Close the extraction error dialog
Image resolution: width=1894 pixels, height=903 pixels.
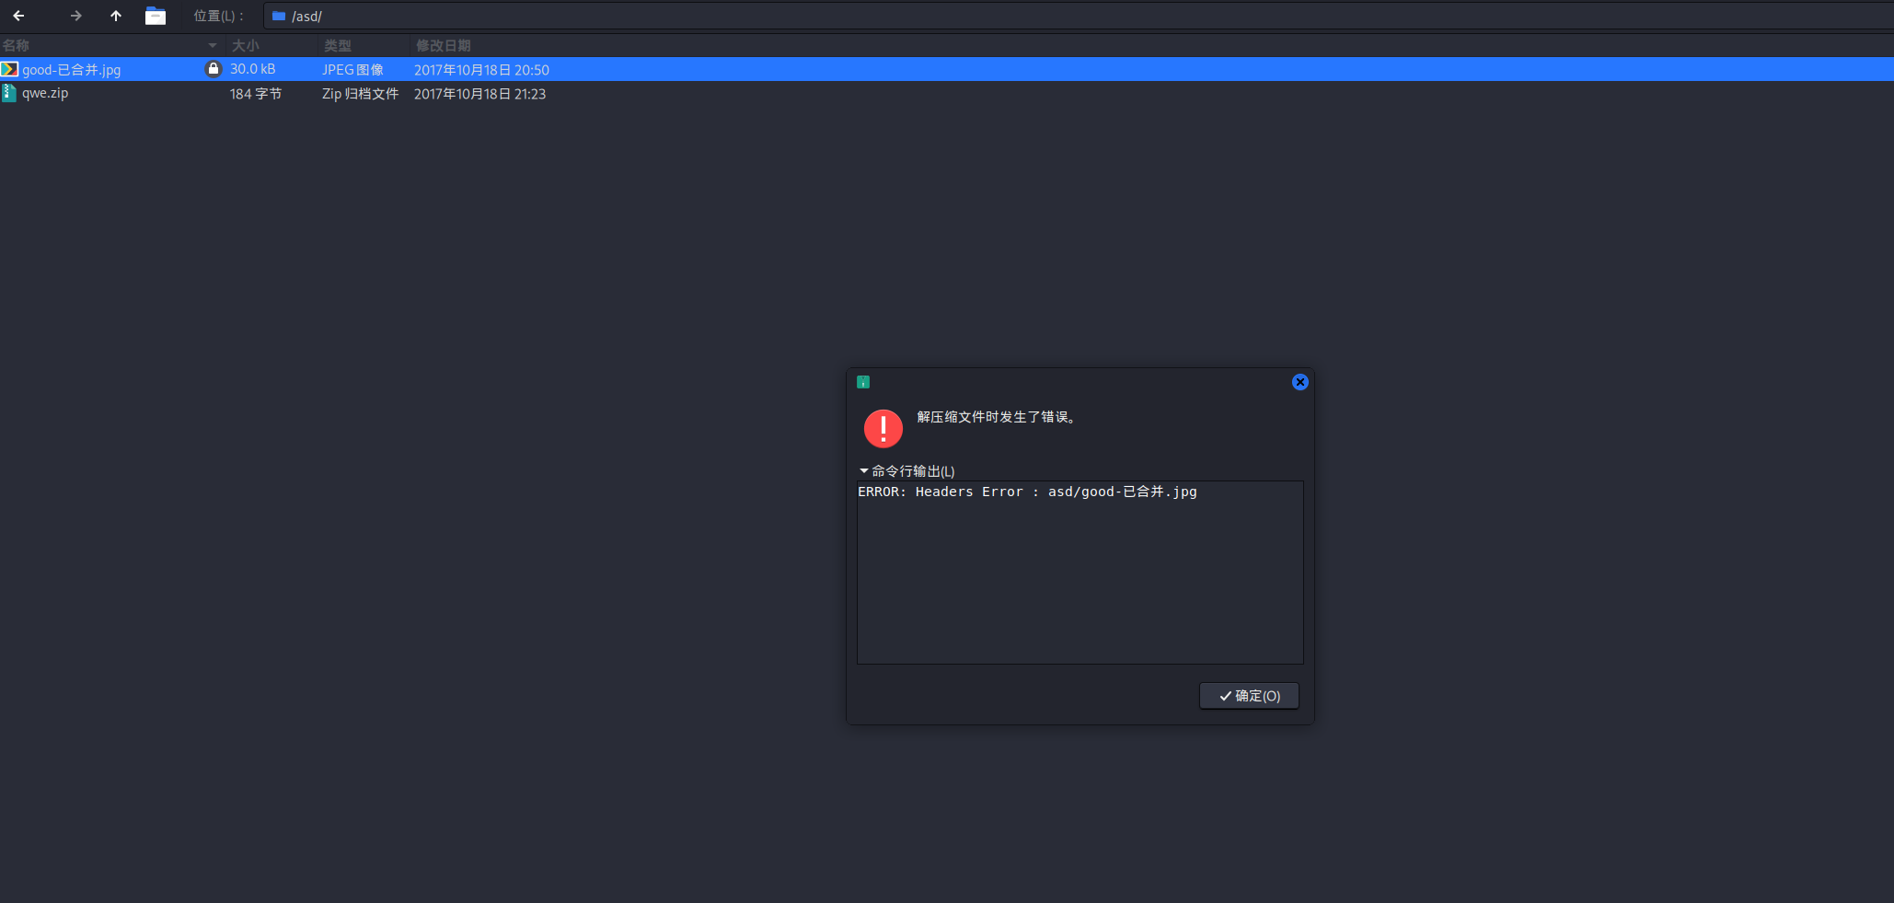click(x=1299, y=382)
